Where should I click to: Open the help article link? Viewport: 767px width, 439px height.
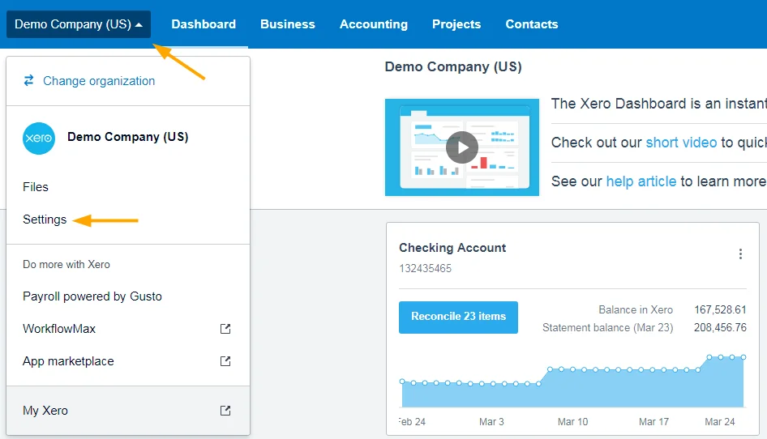pyautogui.click(x=641, y=181)
